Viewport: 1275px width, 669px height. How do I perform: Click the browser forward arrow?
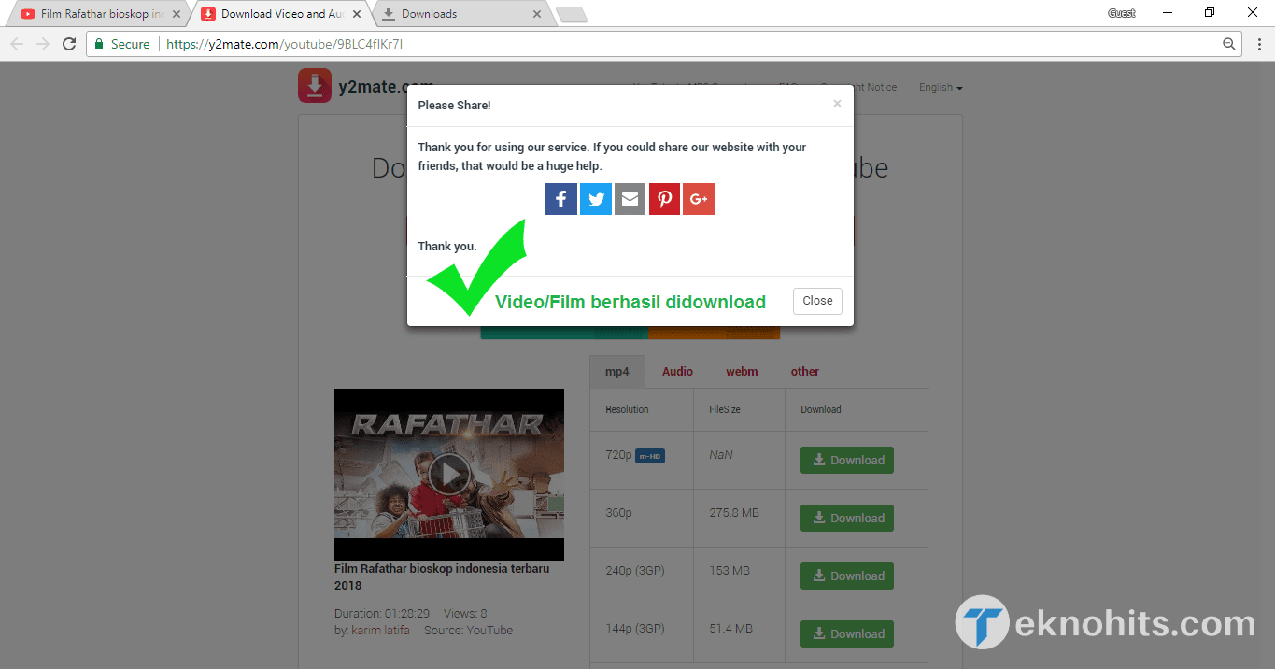[43, 44]
